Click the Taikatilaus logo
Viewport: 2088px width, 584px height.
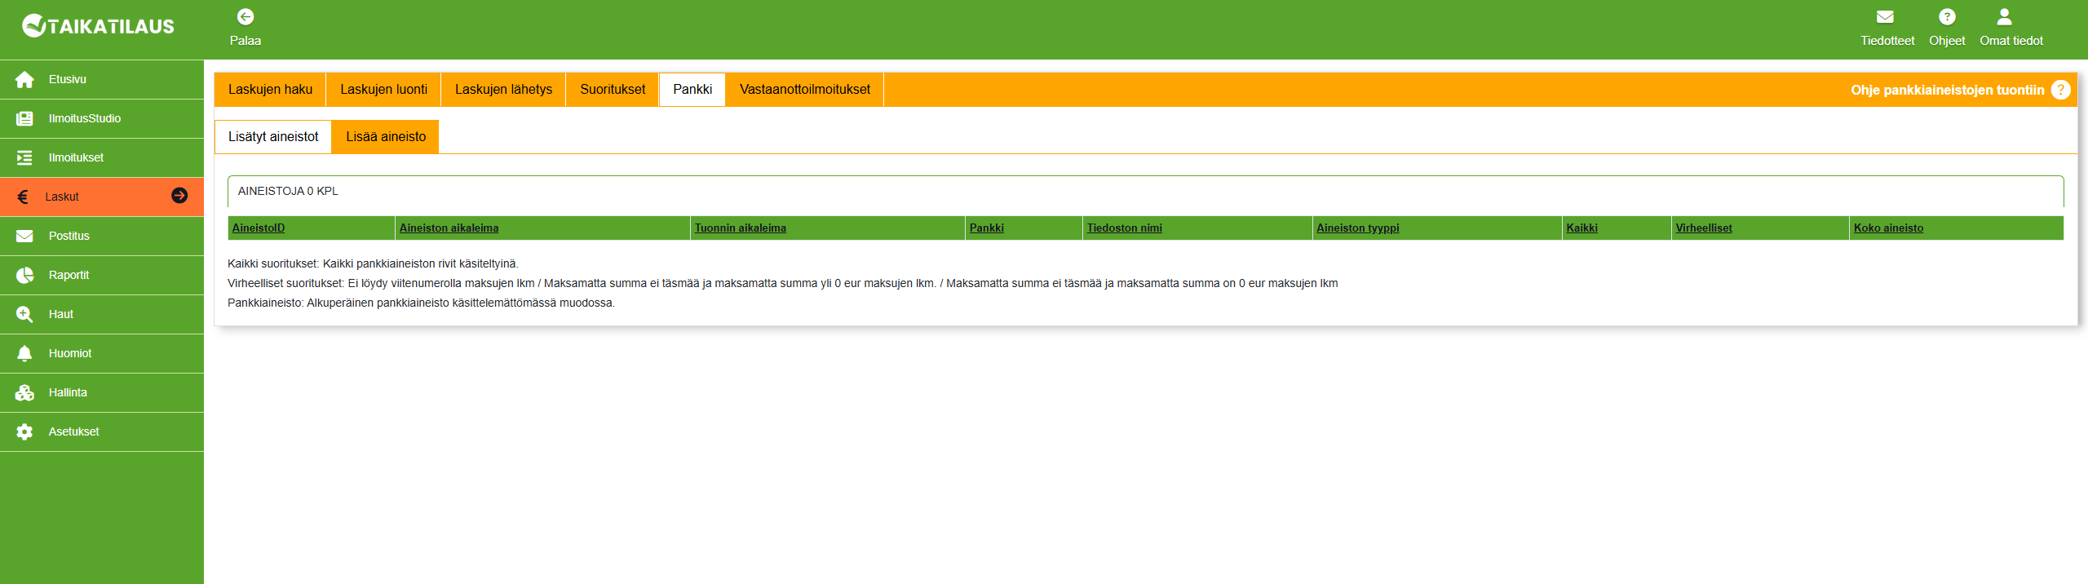[x=98, y=26]
